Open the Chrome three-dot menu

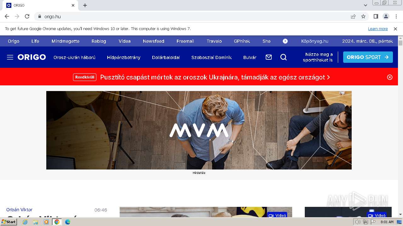(x=396, y=16)
